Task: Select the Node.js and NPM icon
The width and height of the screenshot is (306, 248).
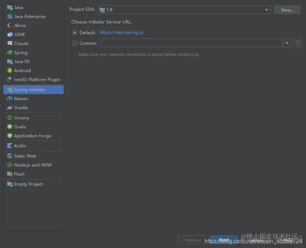Action: pos(10,165)
